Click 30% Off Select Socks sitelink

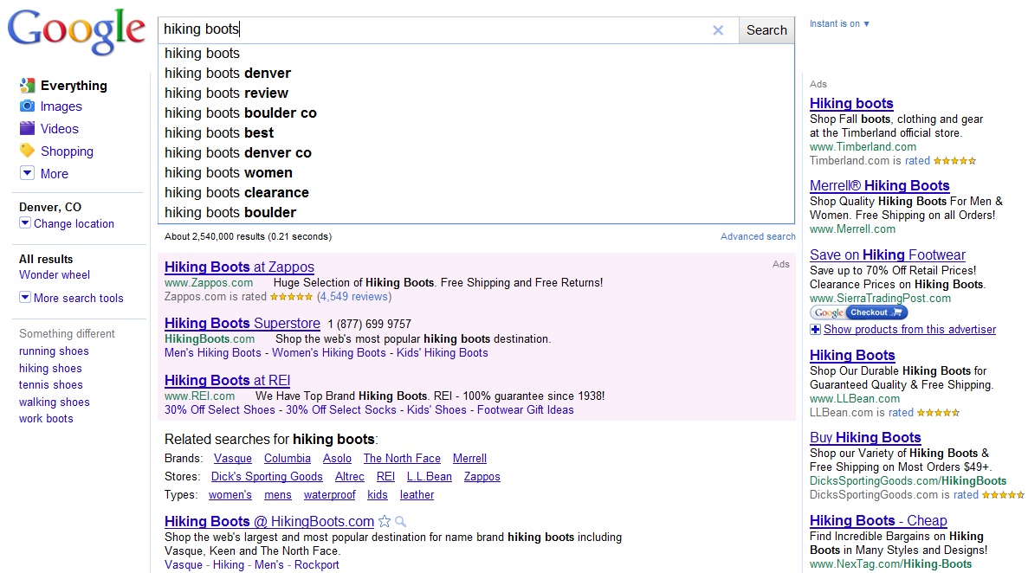click(341, 409)
